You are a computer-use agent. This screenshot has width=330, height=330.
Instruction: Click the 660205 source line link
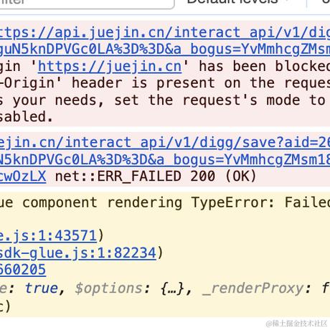tap(23, 270)
